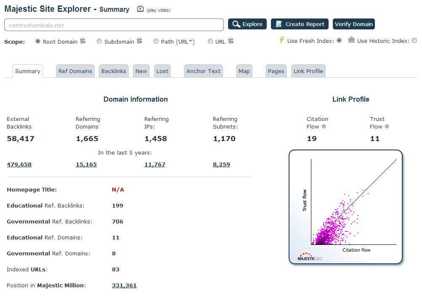The height and width of the screenshot is (302, 422).
Task: Click the Trust flow vs Citation flow chart
Action: point(345,207)
